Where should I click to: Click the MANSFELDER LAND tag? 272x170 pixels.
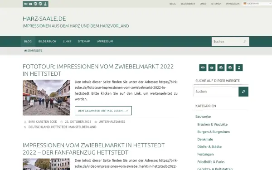tap(83, 127)
